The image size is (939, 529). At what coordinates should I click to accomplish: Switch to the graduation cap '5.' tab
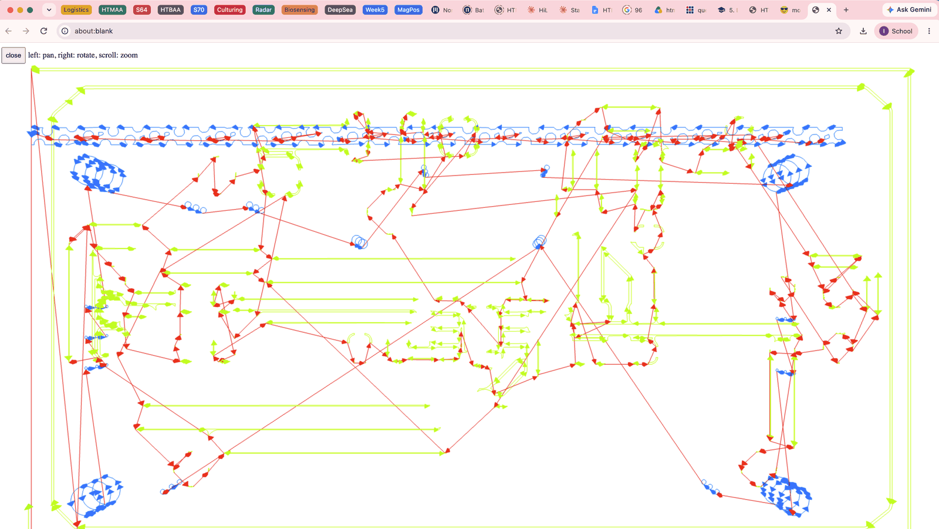point(728,10)
